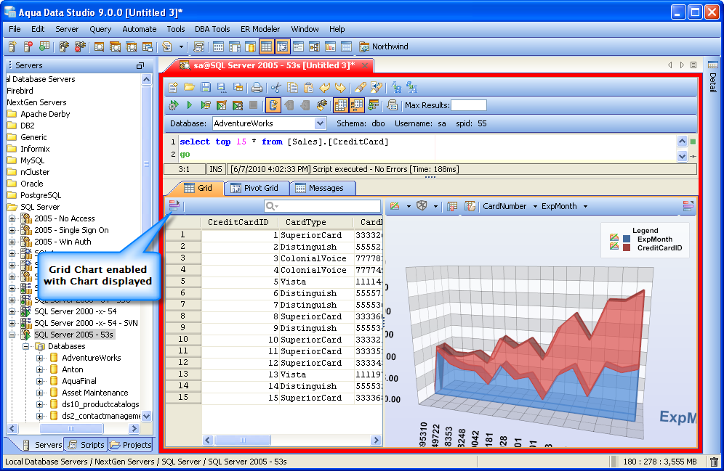The image size is (724, 471).
Task: Click the Unregister Server red icon in main toolbar
Action: 28,46
